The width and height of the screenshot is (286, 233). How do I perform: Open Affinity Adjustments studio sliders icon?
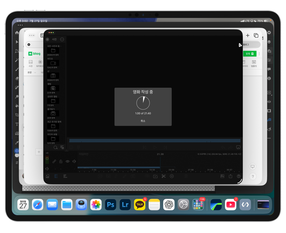click(269, 60)
